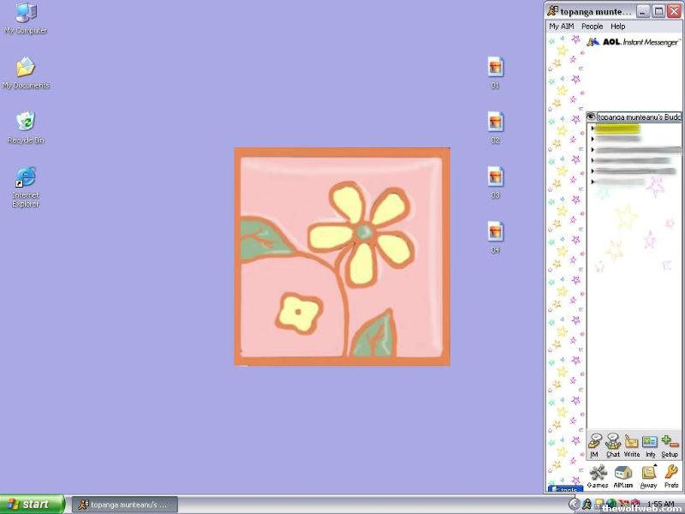The image size is (685, 514).
Task: Open the buddy Info icon
Action: 650,444
